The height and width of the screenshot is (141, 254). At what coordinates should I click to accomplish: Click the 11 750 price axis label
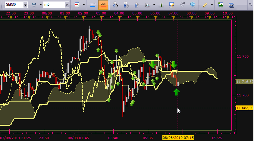pos(243,56)
